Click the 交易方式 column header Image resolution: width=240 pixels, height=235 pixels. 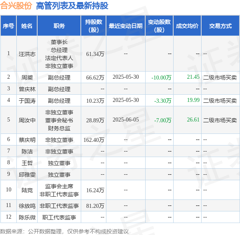[220, 26]
